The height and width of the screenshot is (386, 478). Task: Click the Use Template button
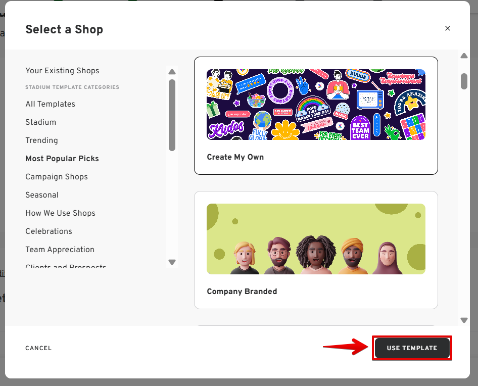412,348
